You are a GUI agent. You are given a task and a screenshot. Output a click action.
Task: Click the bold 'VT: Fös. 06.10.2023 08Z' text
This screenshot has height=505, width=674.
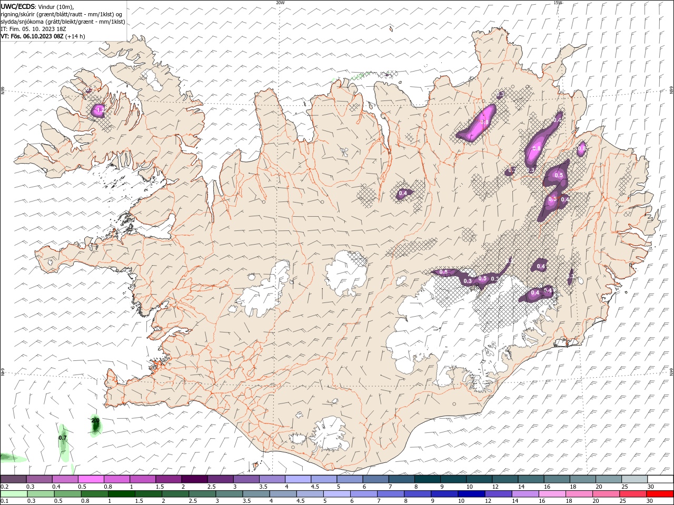[x=32, y=36]
